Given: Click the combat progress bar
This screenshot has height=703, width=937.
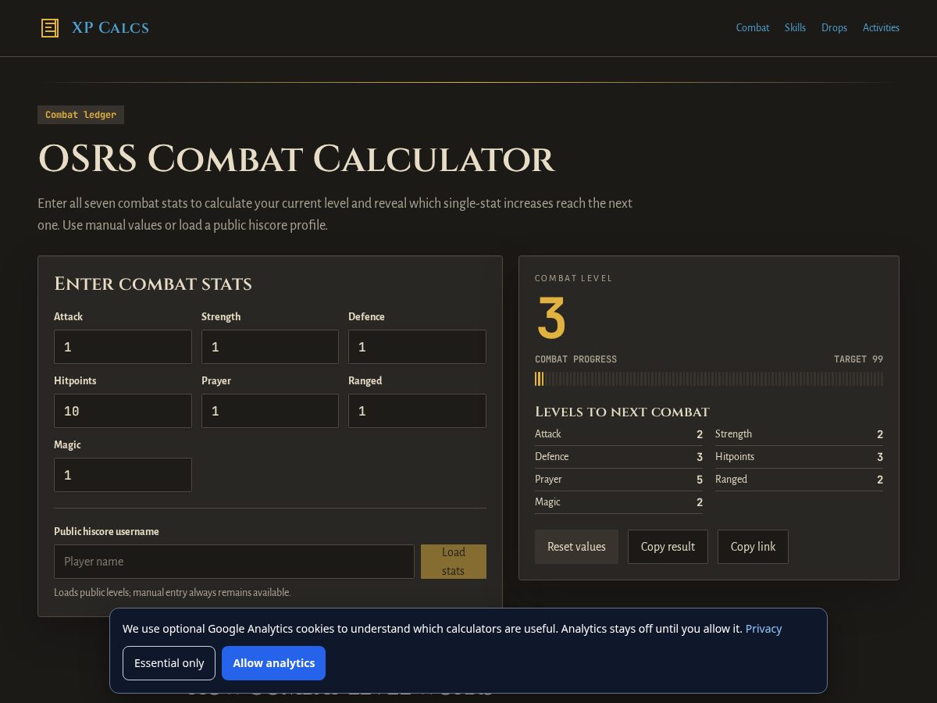Looking at the screenshot, I should [x=709, y=379].
